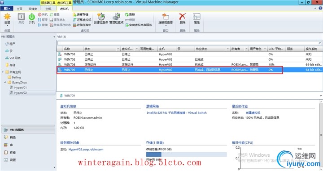Select 云 (Clouds) in navigation tree
Image resolution: width=323 pixels, height=171 pixels.
[x=9, y=50]
